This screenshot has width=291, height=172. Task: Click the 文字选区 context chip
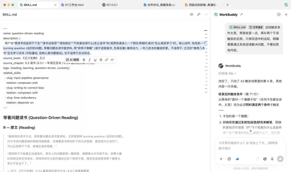click(256, 27)
